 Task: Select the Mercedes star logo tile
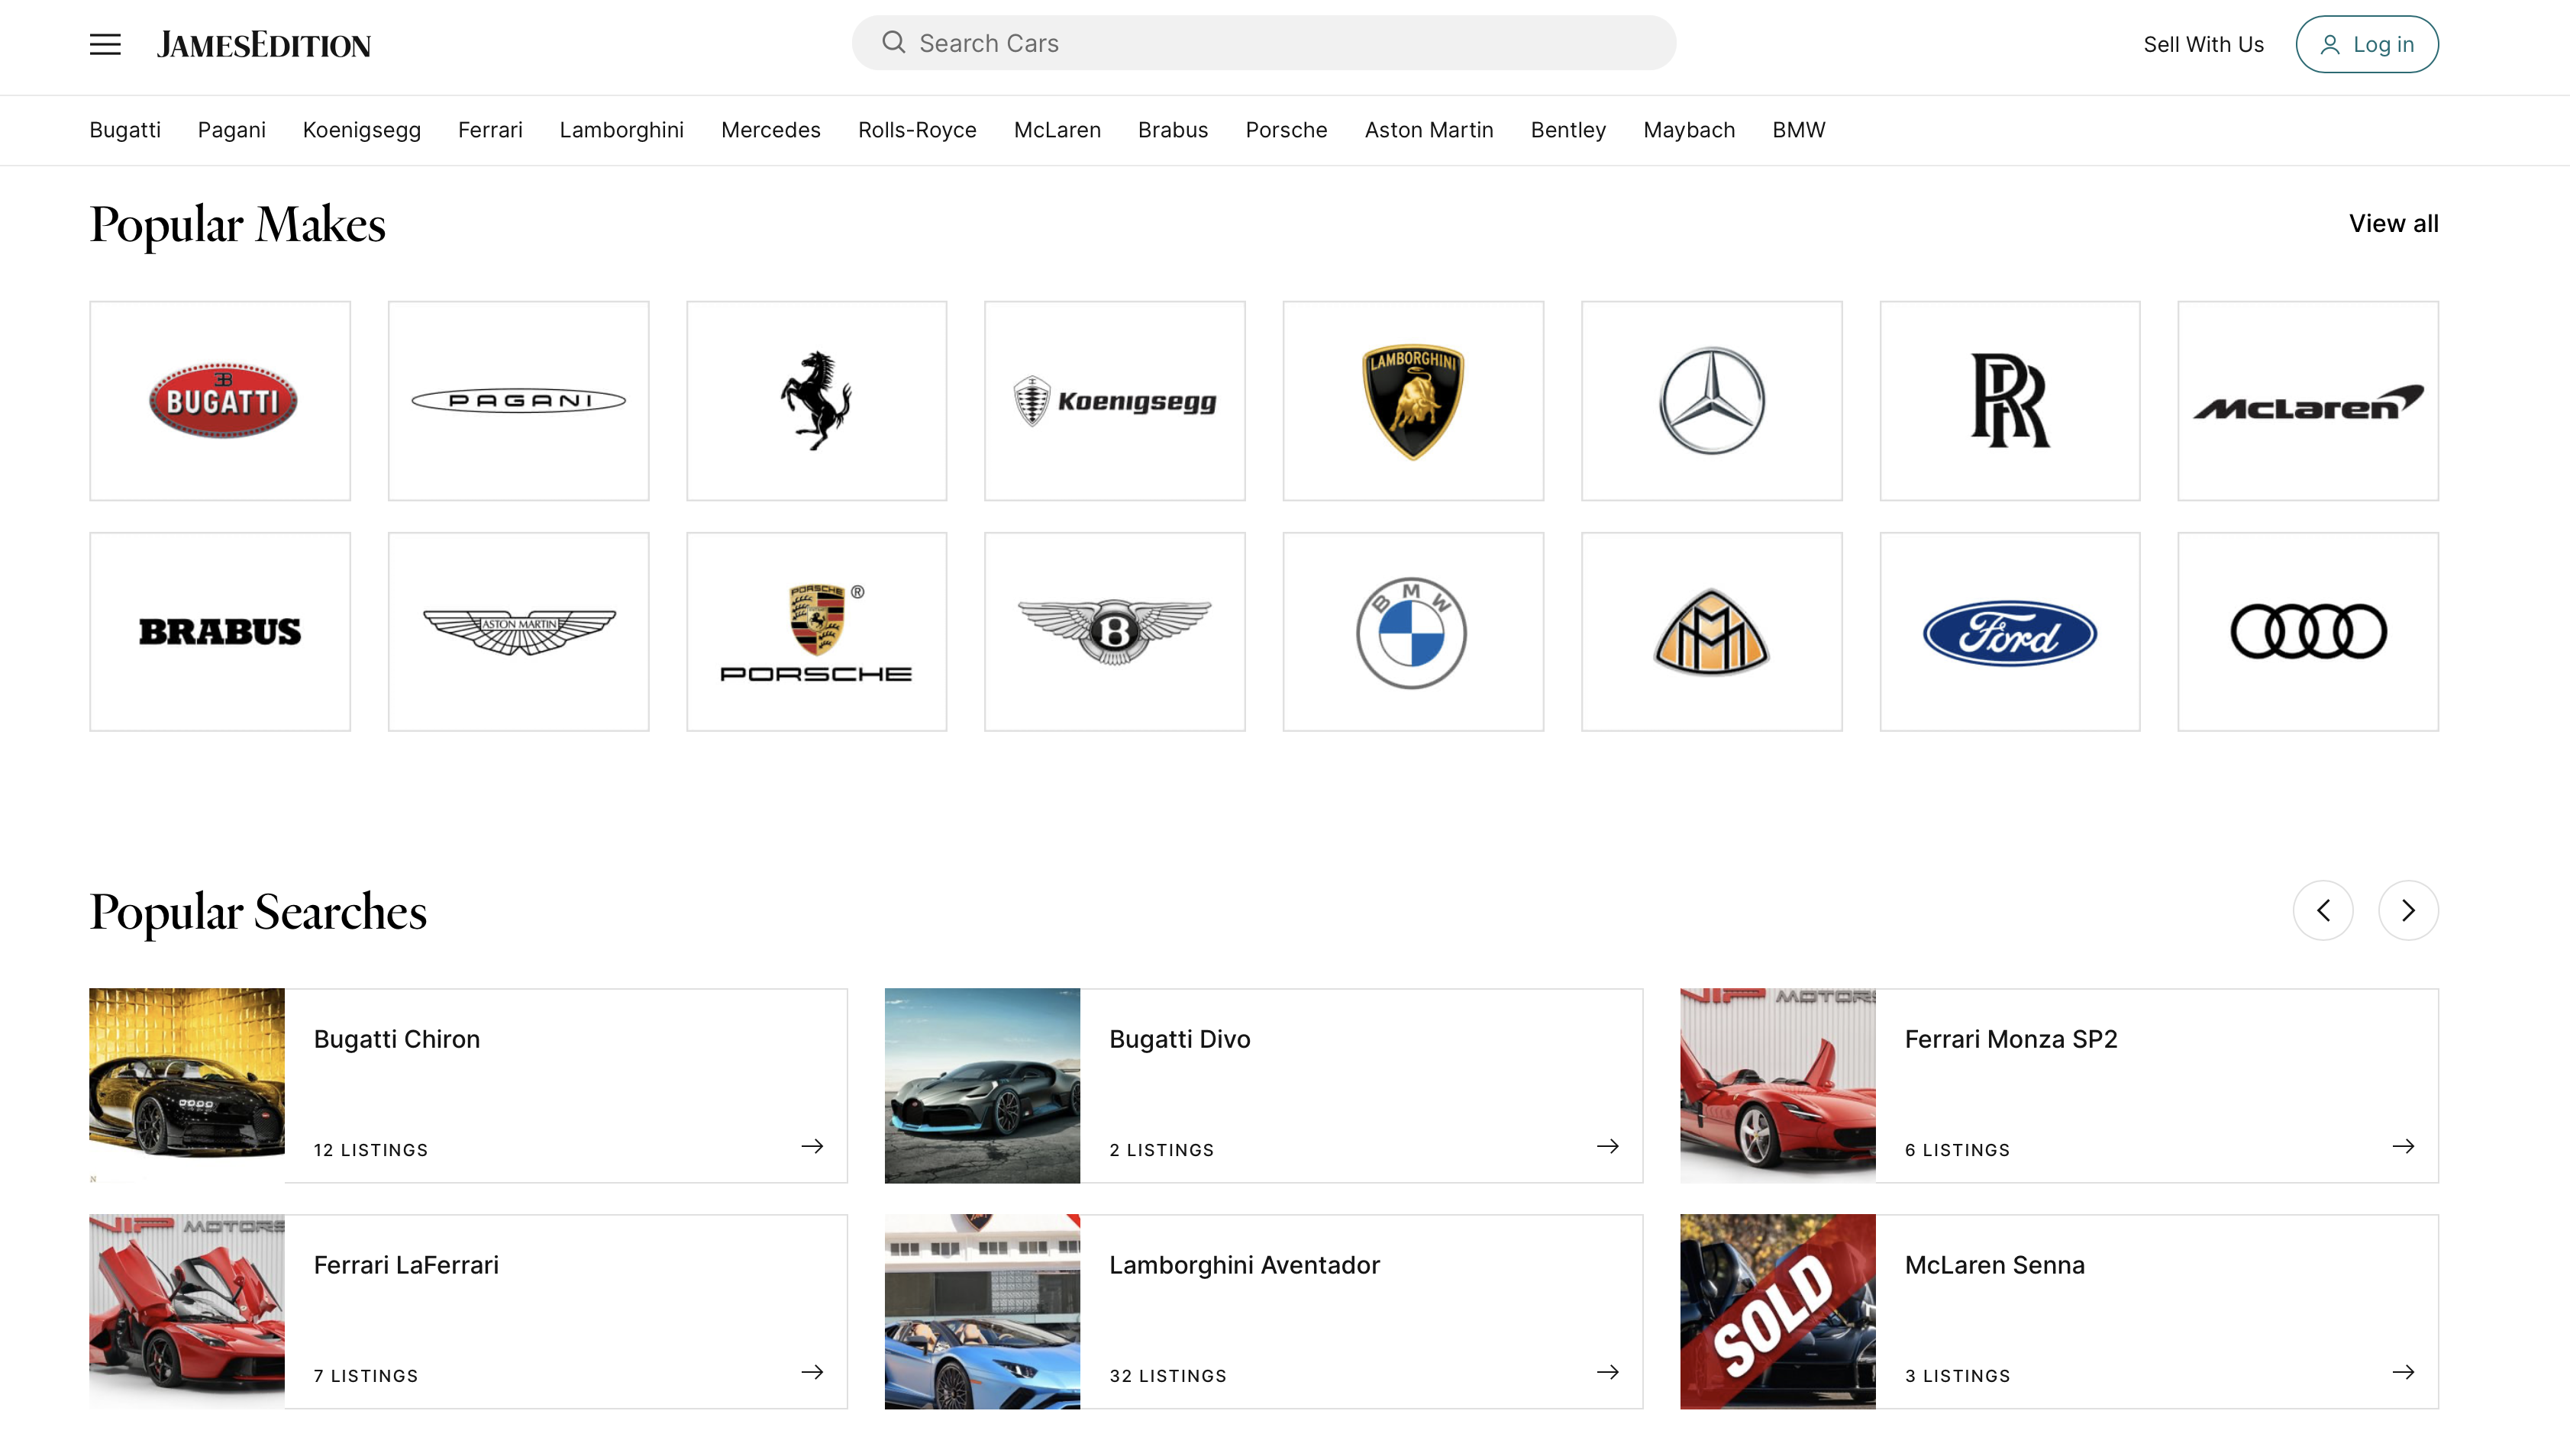click(x=1711, y=400)
